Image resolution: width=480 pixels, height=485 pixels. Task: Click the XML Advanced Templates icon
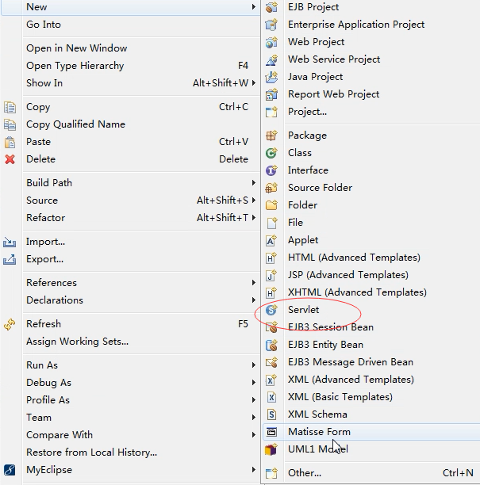pos(271,380)
